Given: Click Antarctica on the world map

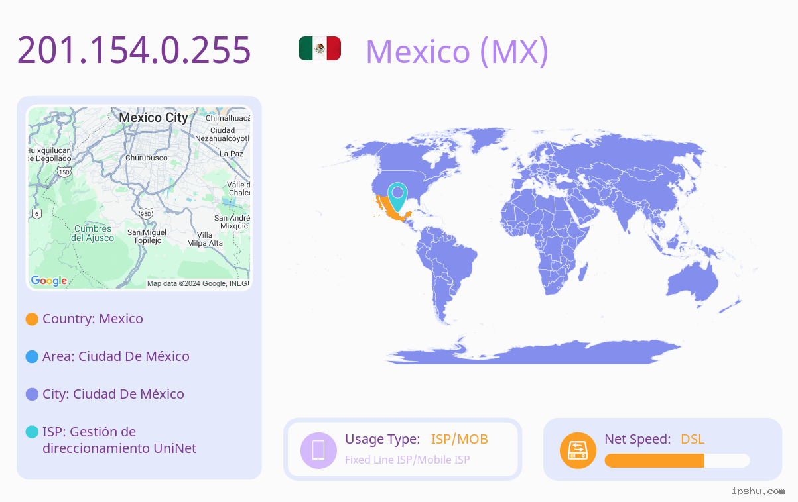Looking at the screenshot, I should [534, 351].
